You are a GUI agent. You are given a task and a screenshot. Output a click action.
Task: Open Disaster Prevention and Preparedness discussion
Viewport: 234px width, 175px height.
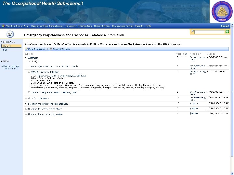click(x=48, y=104)
